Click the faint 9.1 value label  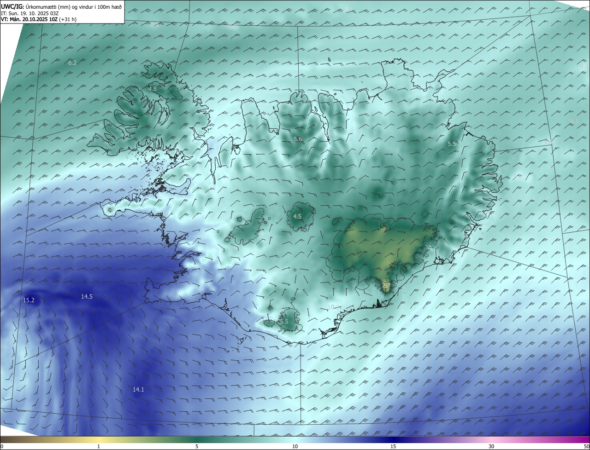pos(334,390)
